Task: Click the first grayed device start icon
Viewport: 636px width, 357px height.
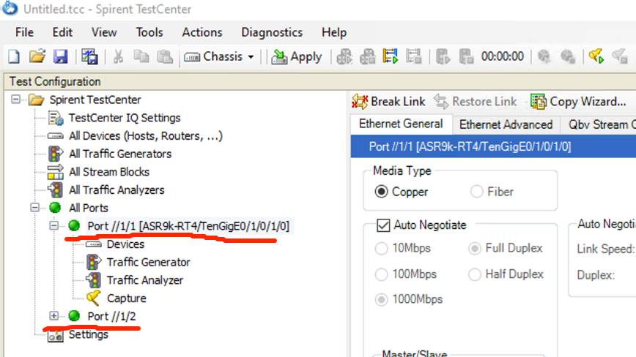Action: coord(344,56)
